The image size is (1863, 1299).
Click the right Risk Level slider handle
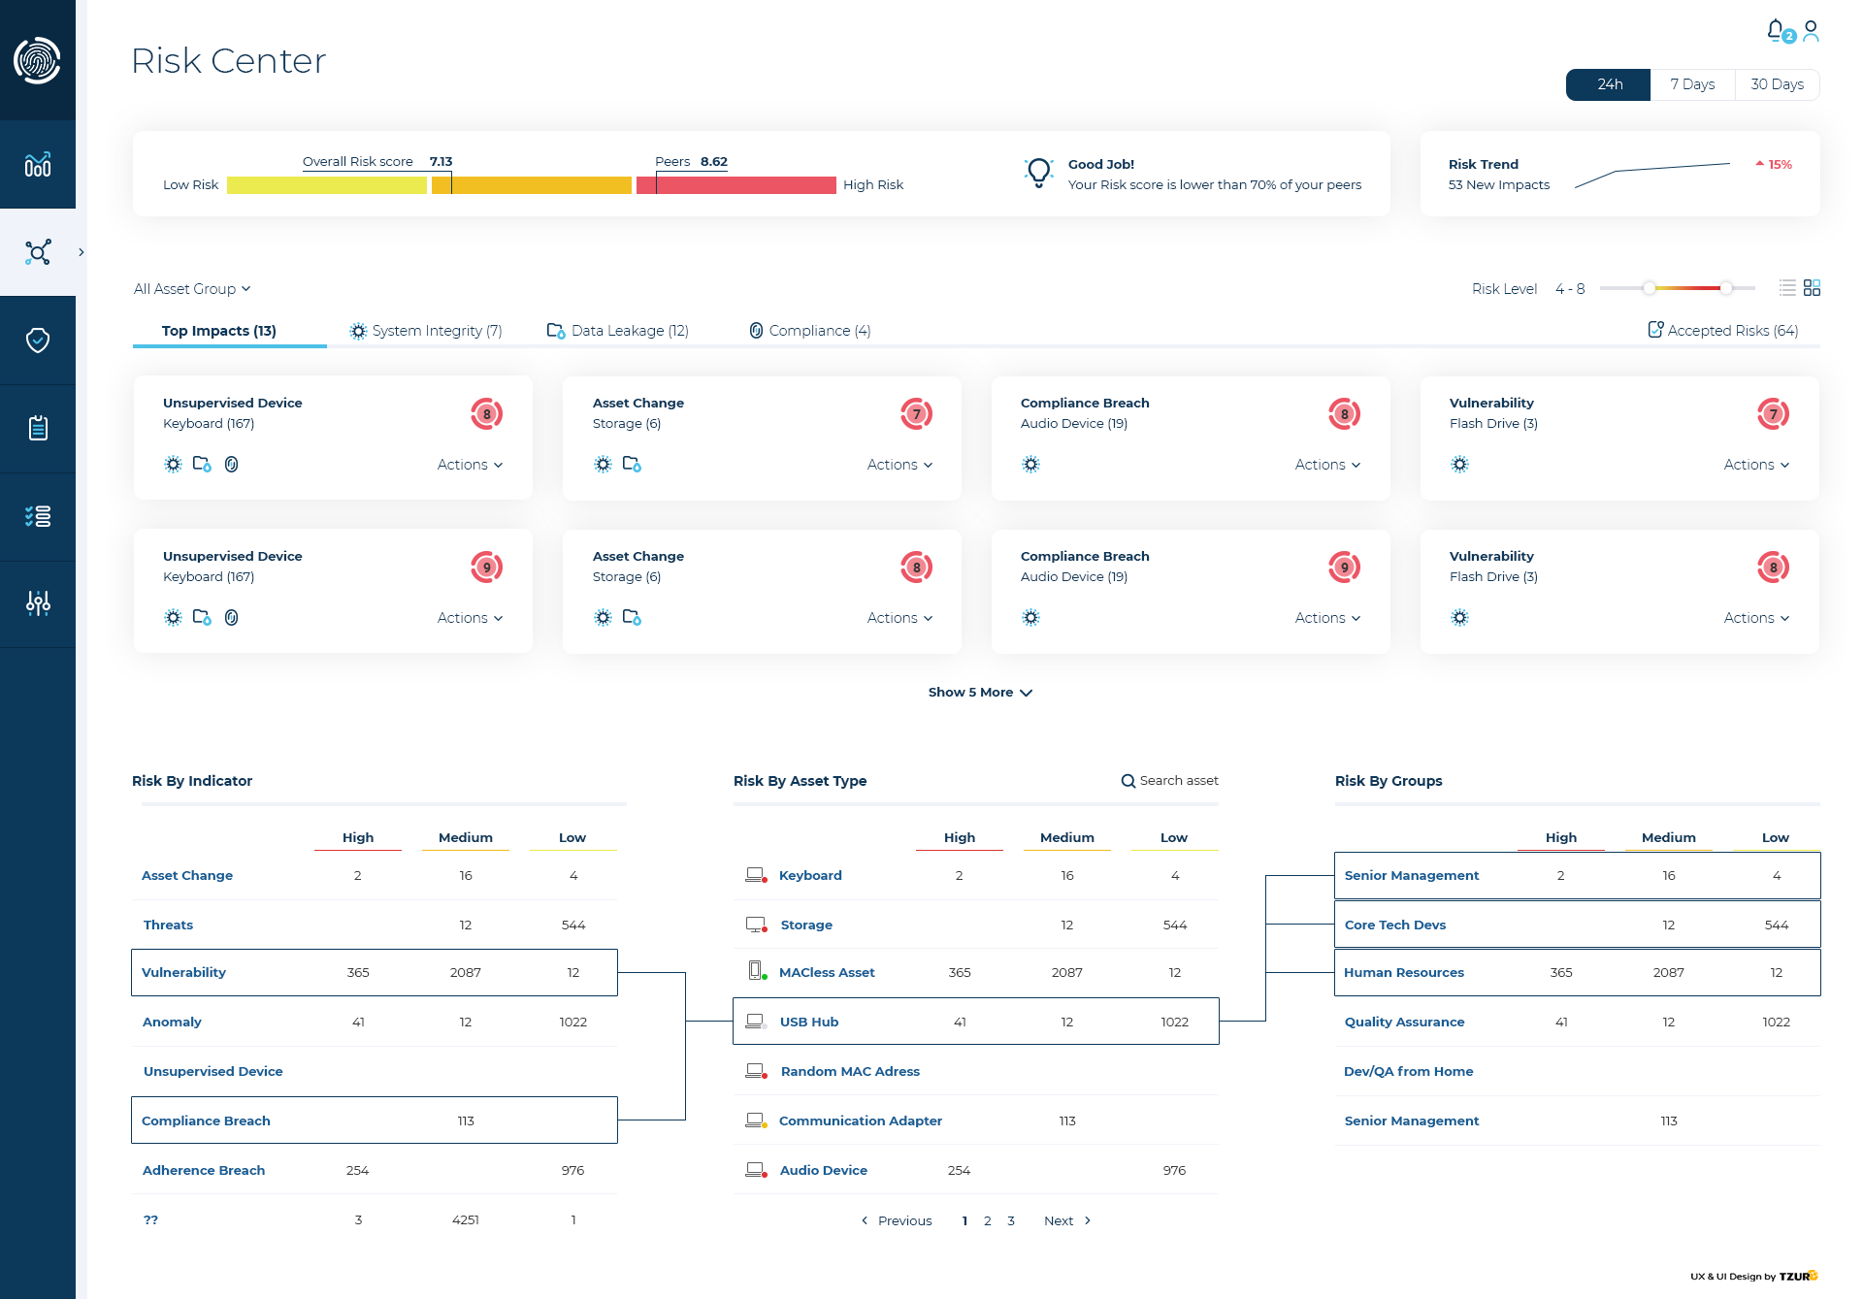1726,288
